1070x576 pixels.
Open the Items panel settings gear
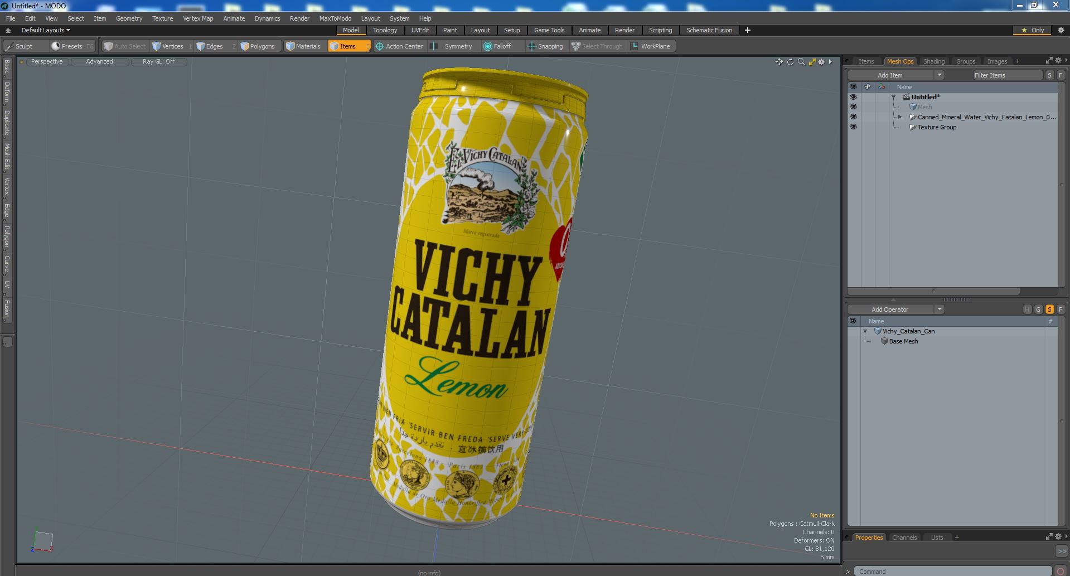coord(1058,60)
